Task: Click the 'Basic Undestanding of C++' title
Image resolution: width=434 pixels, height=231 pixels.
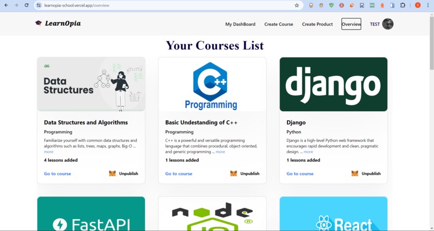Action: point(201,122)
